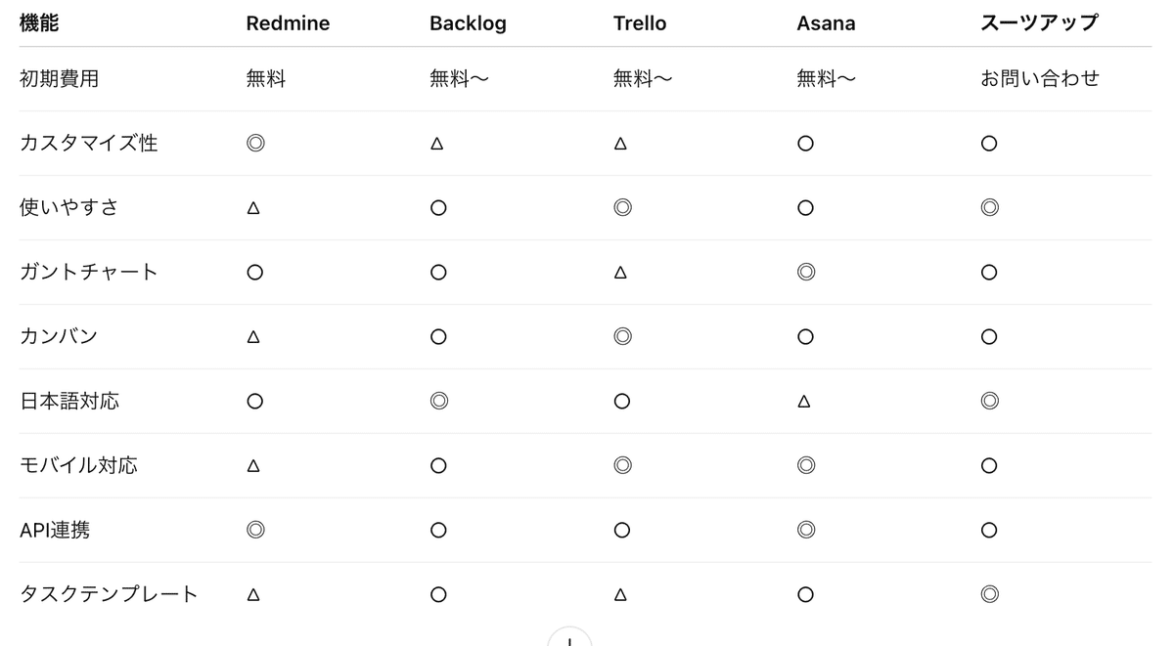Click スーツアップ double-circle in タスクテンプレート row
The height and width of the screenshot is (646, 1174).
tap(989, 593)
